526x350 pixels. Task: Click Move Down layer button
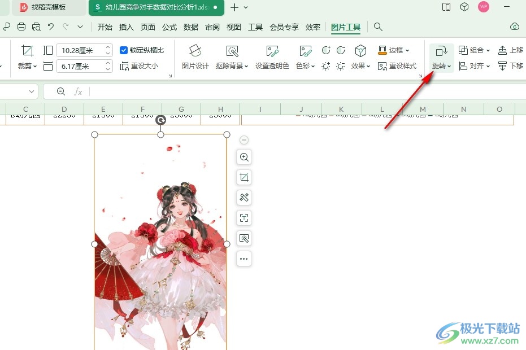coord(510,66)
